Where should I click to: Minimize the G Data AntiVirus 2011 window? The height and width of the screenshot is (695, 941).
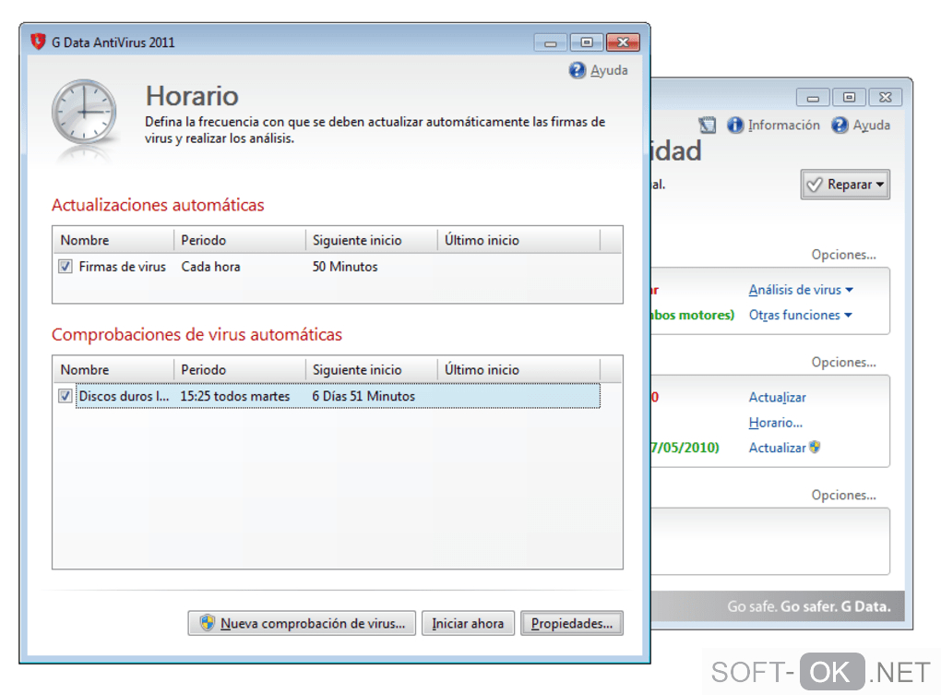point(551,42)
